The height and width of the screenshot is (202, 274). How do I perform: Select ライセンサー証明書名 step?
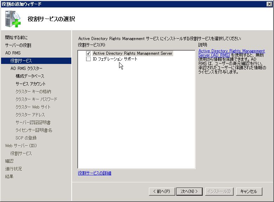34,130
